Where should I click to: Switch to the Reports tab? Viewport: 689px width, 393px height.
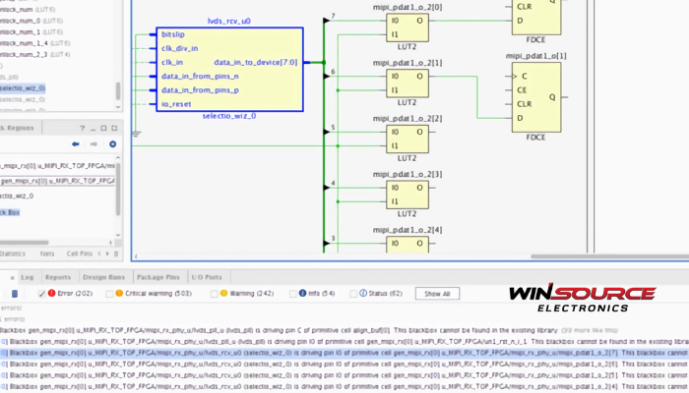(58, 277)
